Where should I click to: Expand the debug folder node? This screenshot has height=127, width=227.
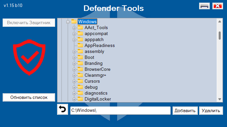point(74,87)
